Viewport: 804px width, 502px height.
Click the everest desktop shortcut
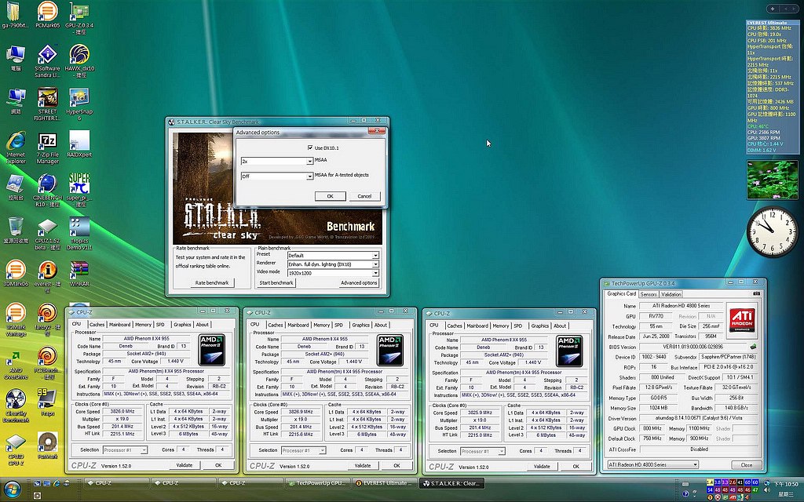point(47,277)
